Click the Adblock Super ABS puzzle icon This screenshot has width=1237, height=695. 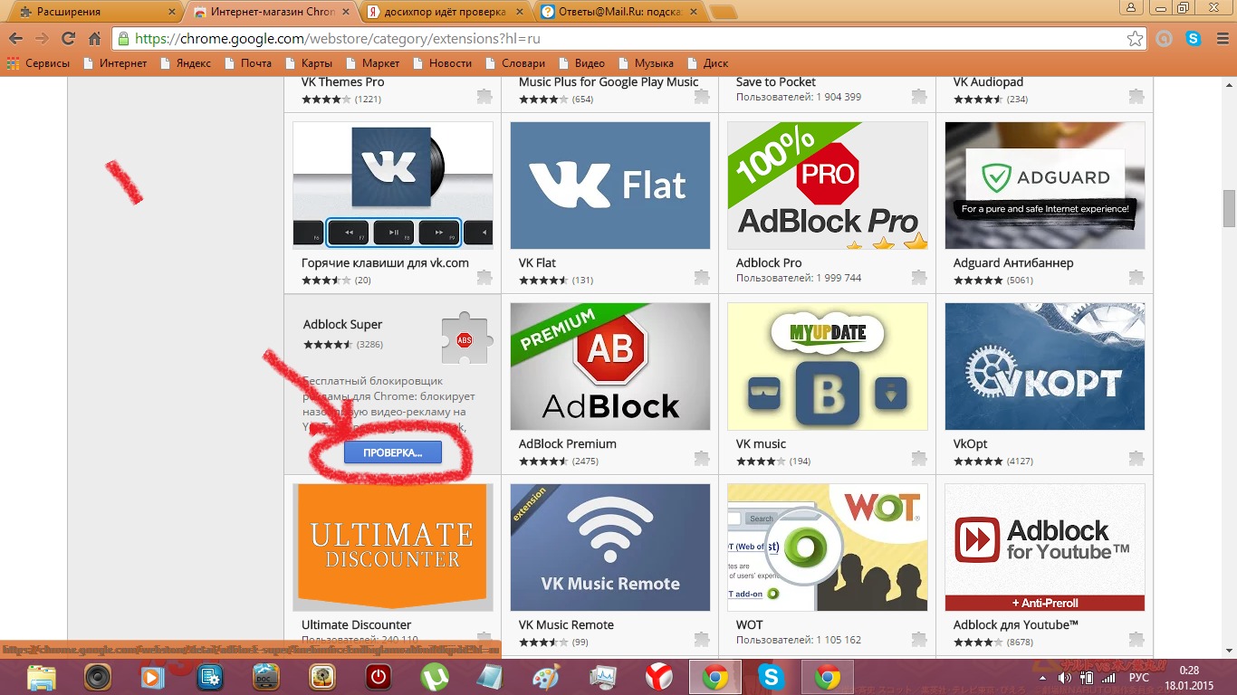click(466, 339)
